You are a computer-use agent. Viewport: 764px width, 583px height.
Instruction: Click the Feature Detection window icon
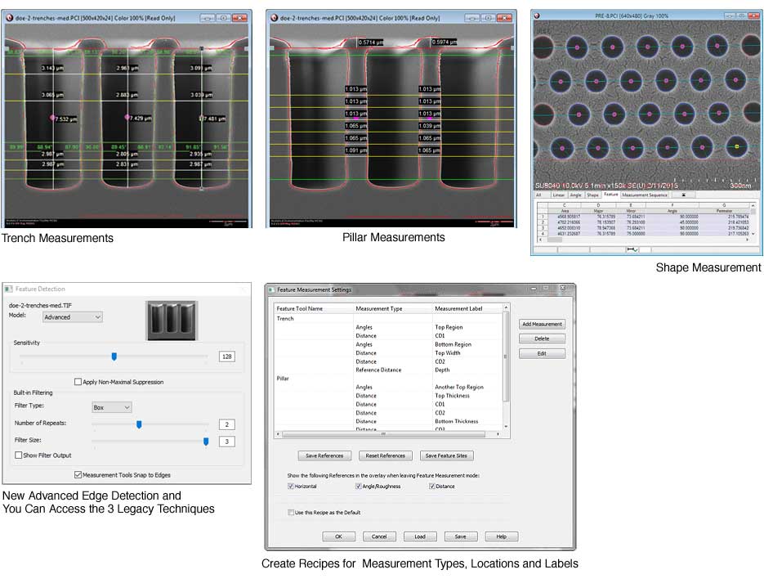pyautogui.click(x=8, y=288)
